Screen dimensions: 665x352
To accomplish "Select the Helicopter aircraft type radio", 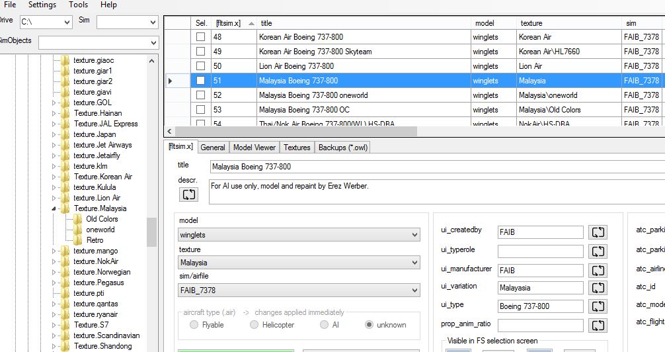I will 254,325.
